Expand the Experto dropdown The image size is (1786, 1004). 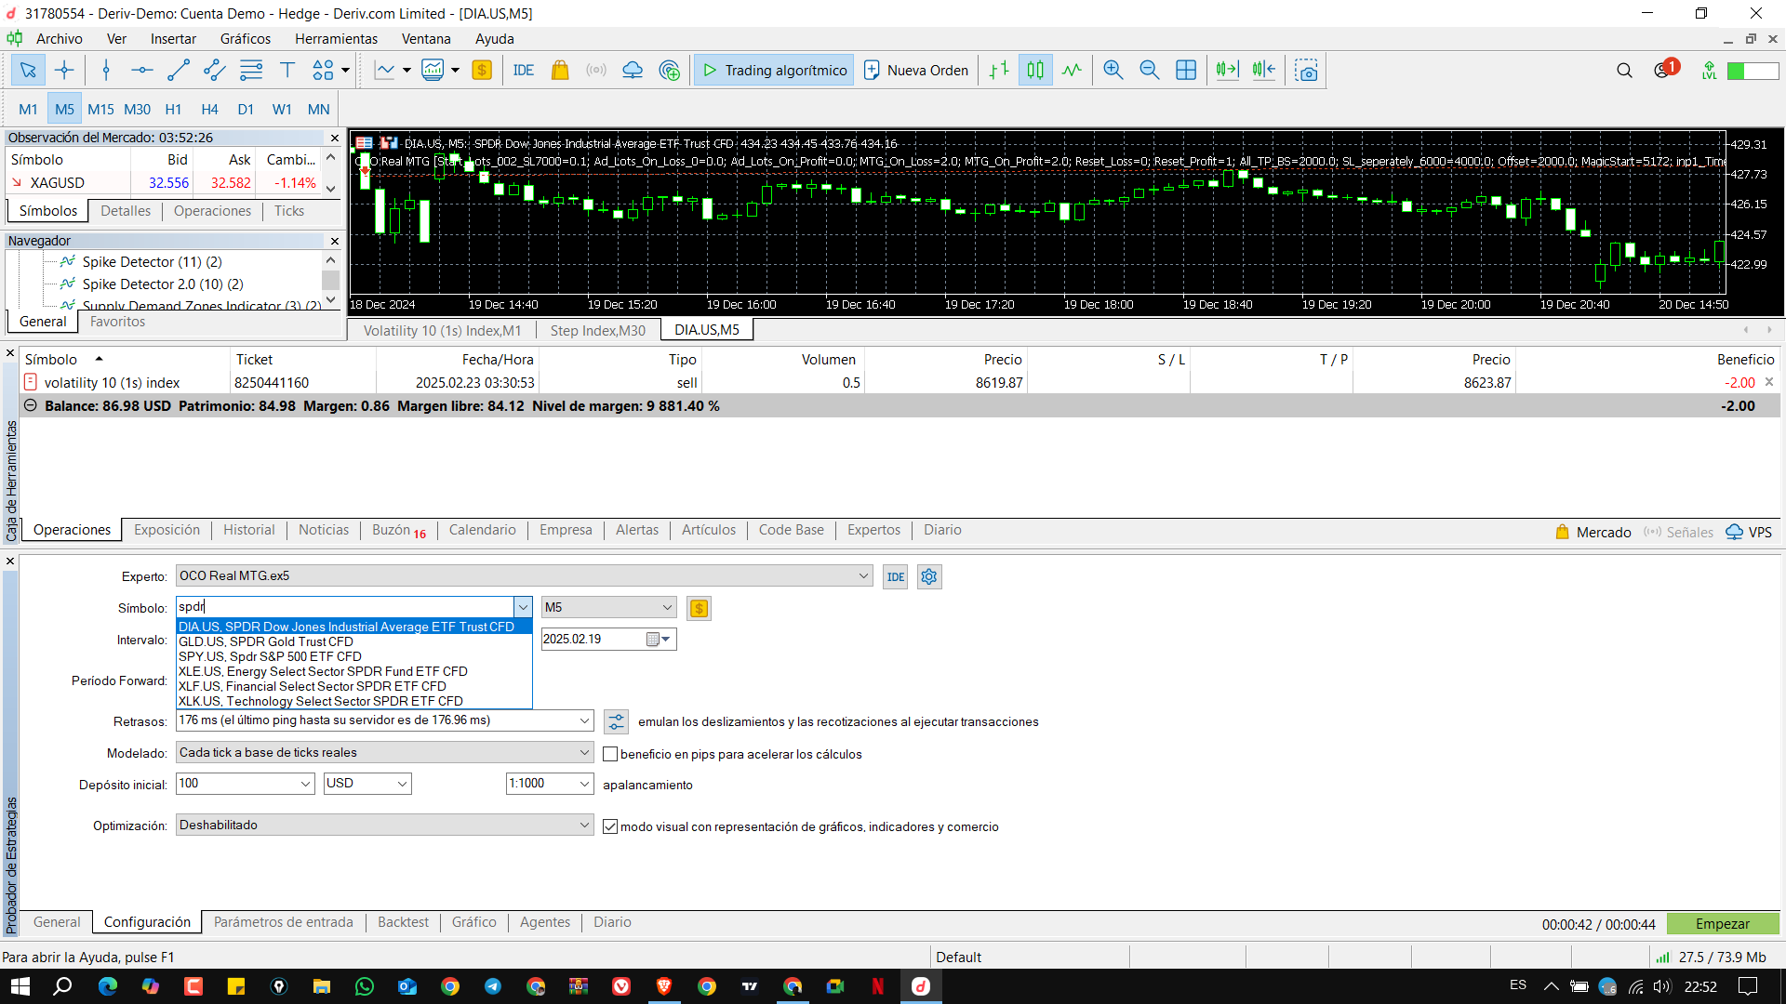[863, 576]
